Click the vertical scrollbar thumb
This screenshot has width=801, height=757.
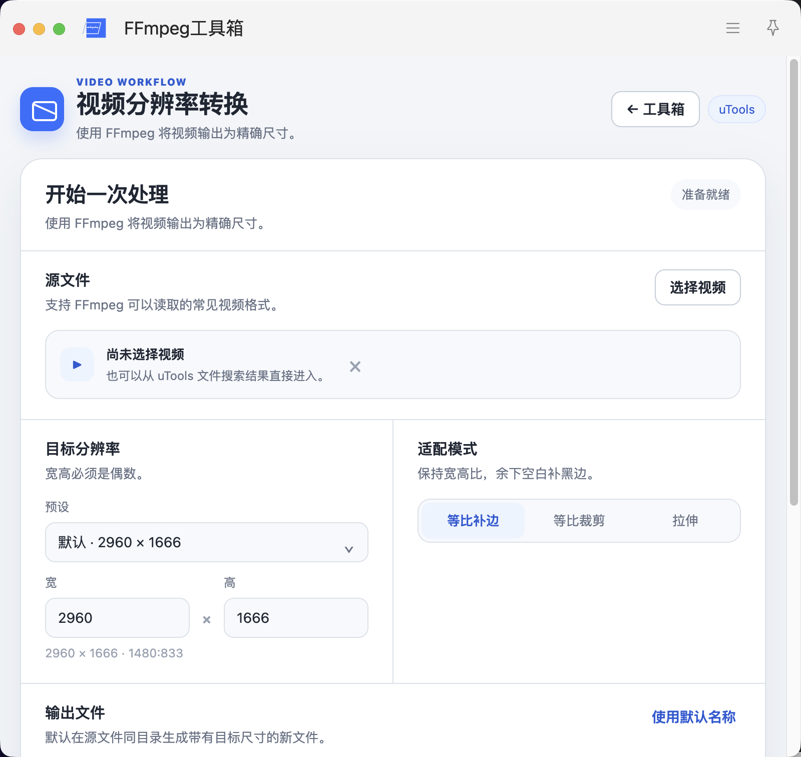(794, 282)
